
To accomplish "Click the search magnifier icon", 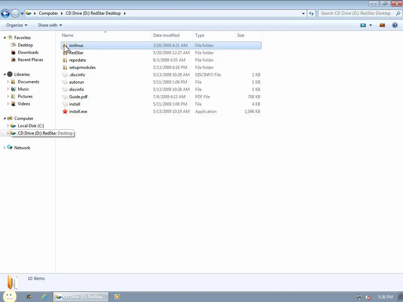I will pos(398,13).
